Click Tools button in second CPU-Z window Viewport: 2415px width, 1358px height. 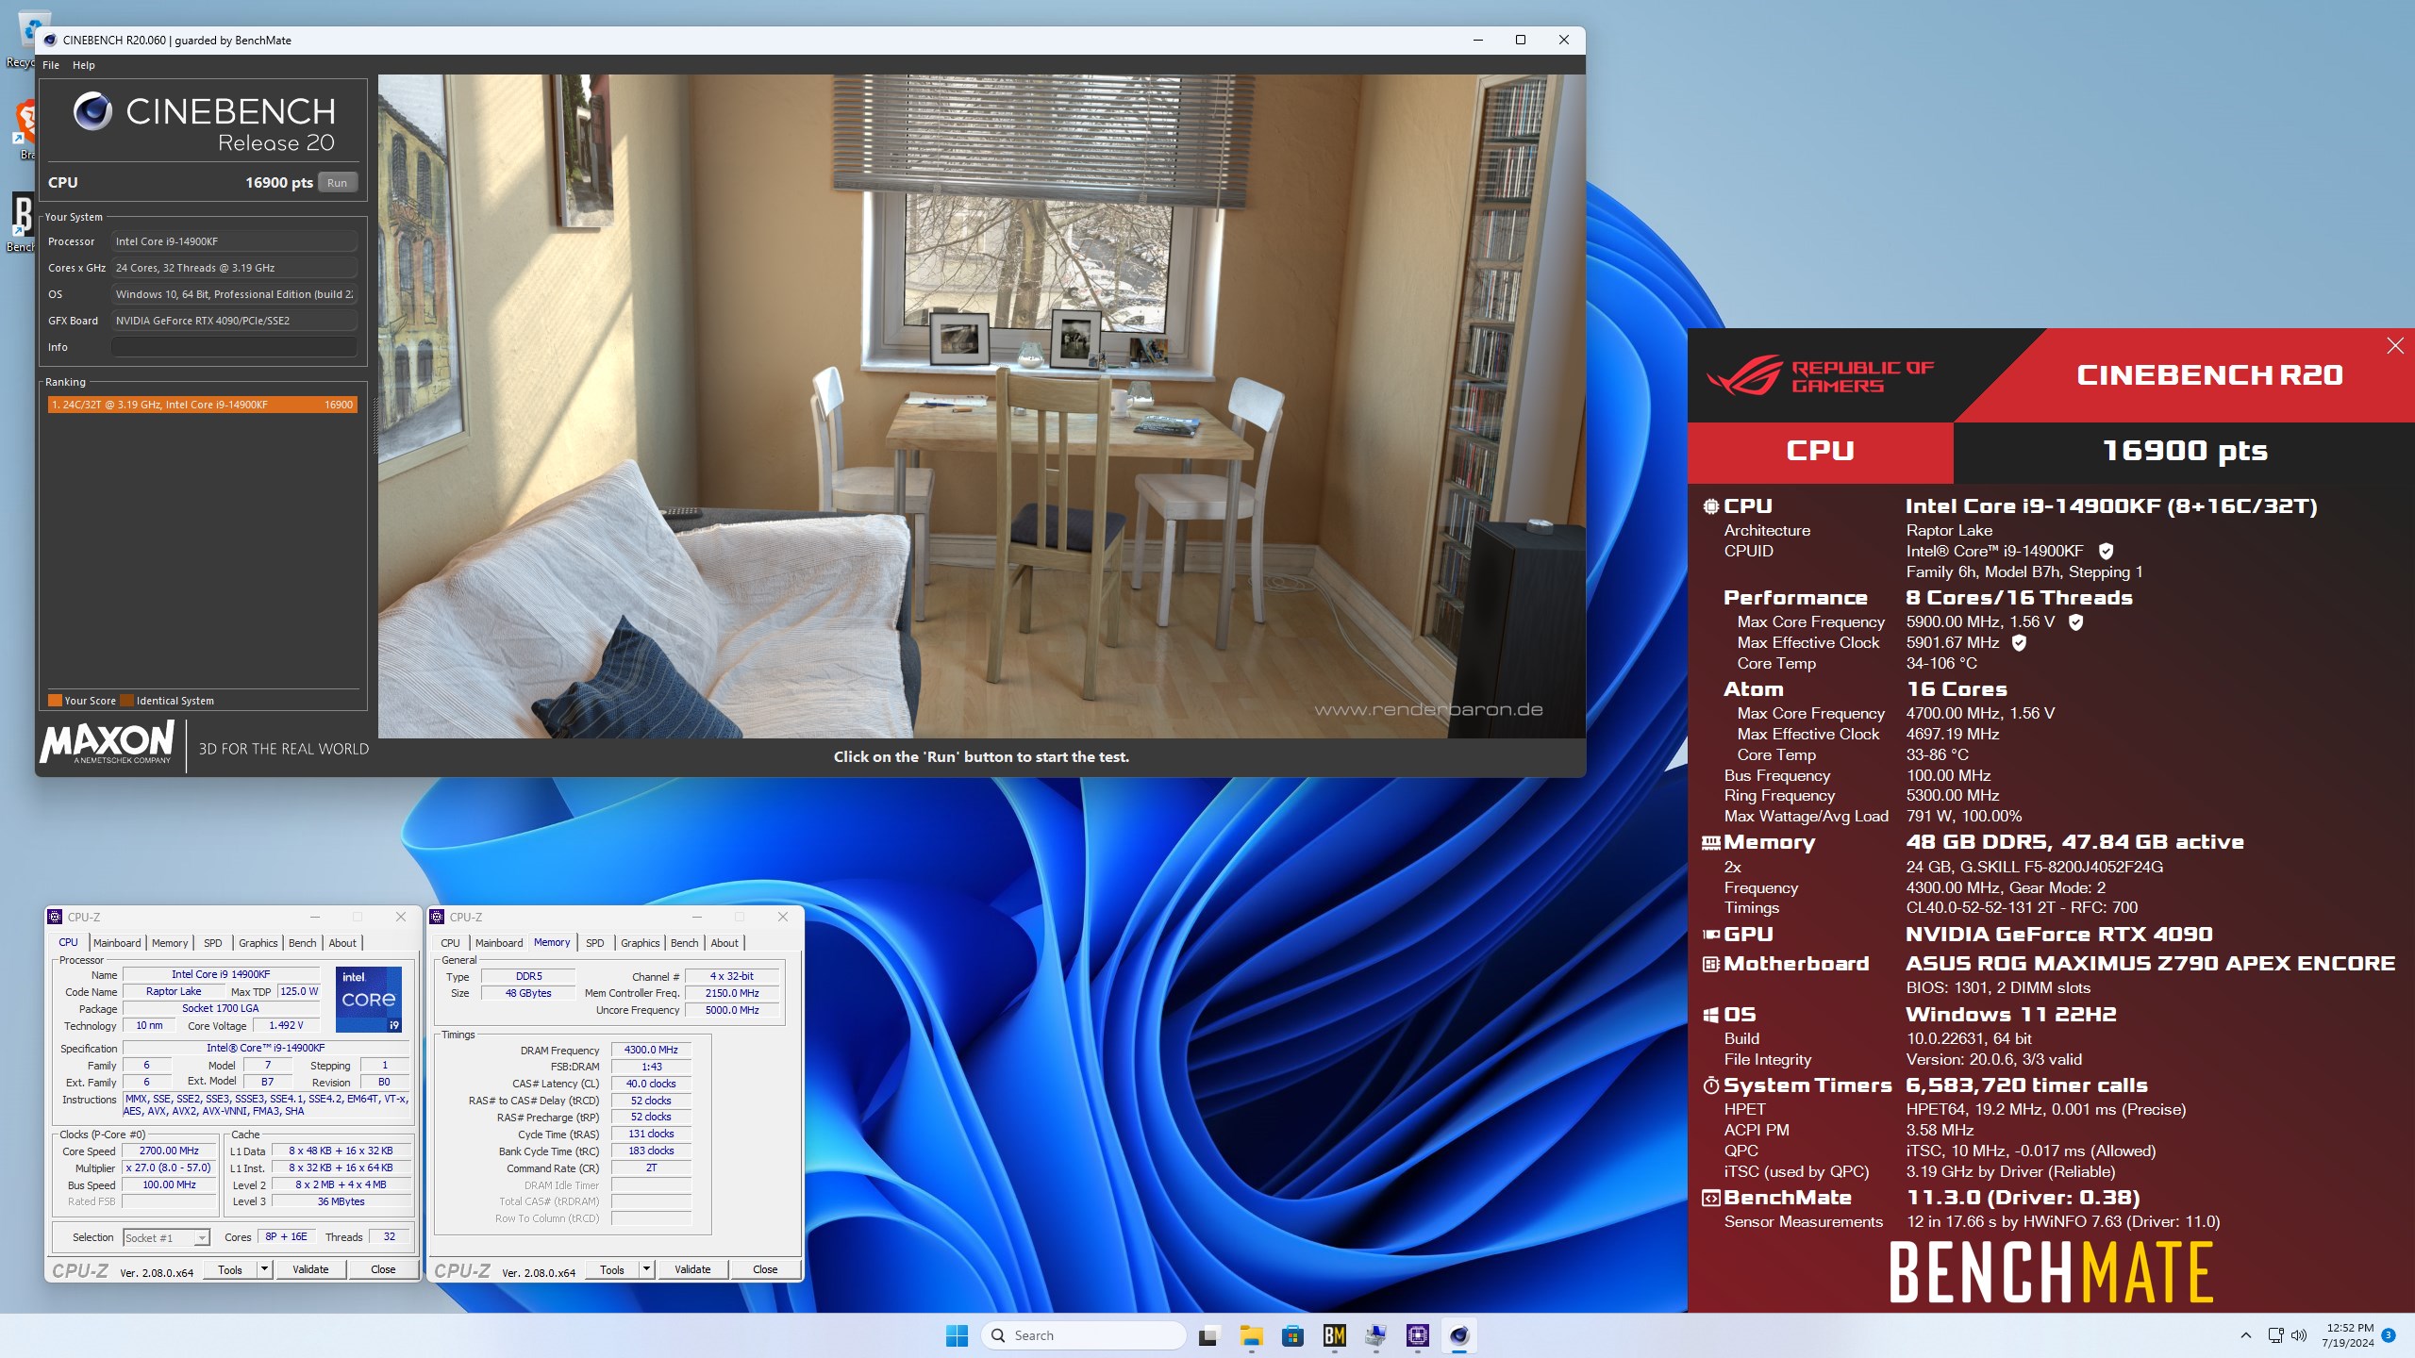tap(612, 1269)
